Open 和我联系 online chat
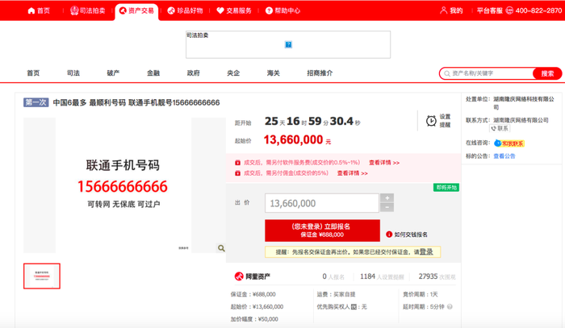Image resolution: width=565 pixels, height=328 pixels. coord(509,143)
